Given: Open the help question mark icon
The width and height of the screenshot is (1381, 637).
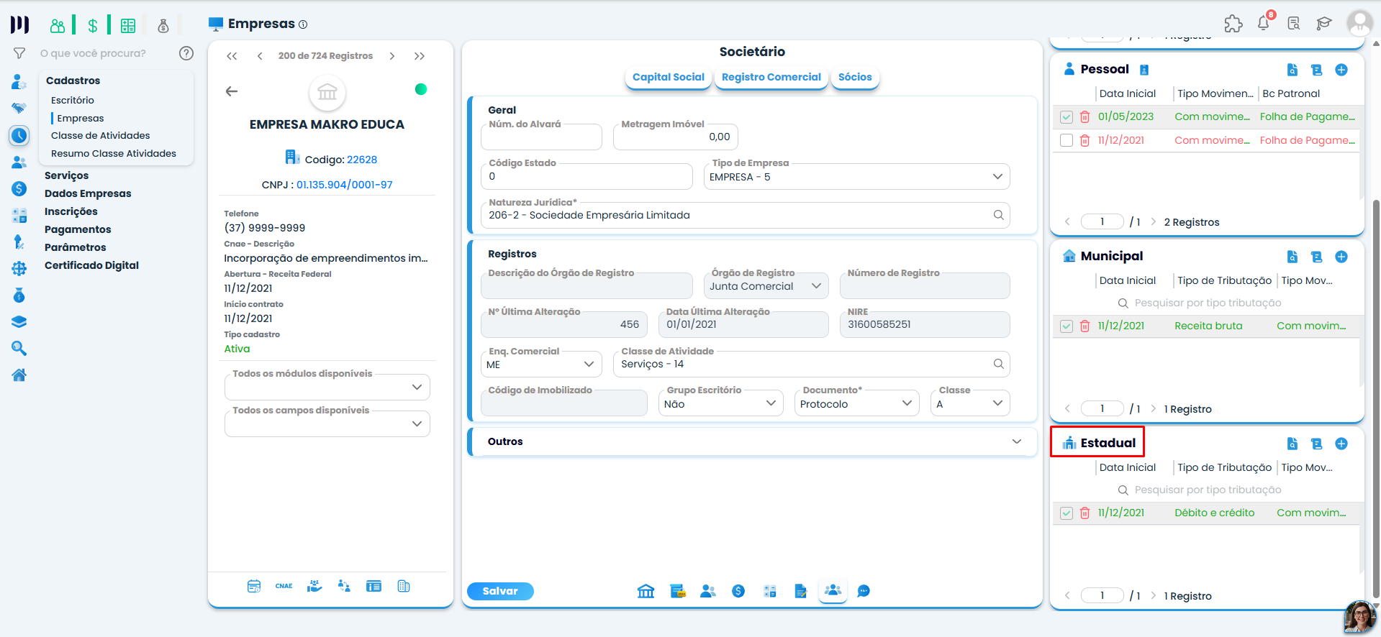Looking at the screenshot, I should (x=186, y=53).
